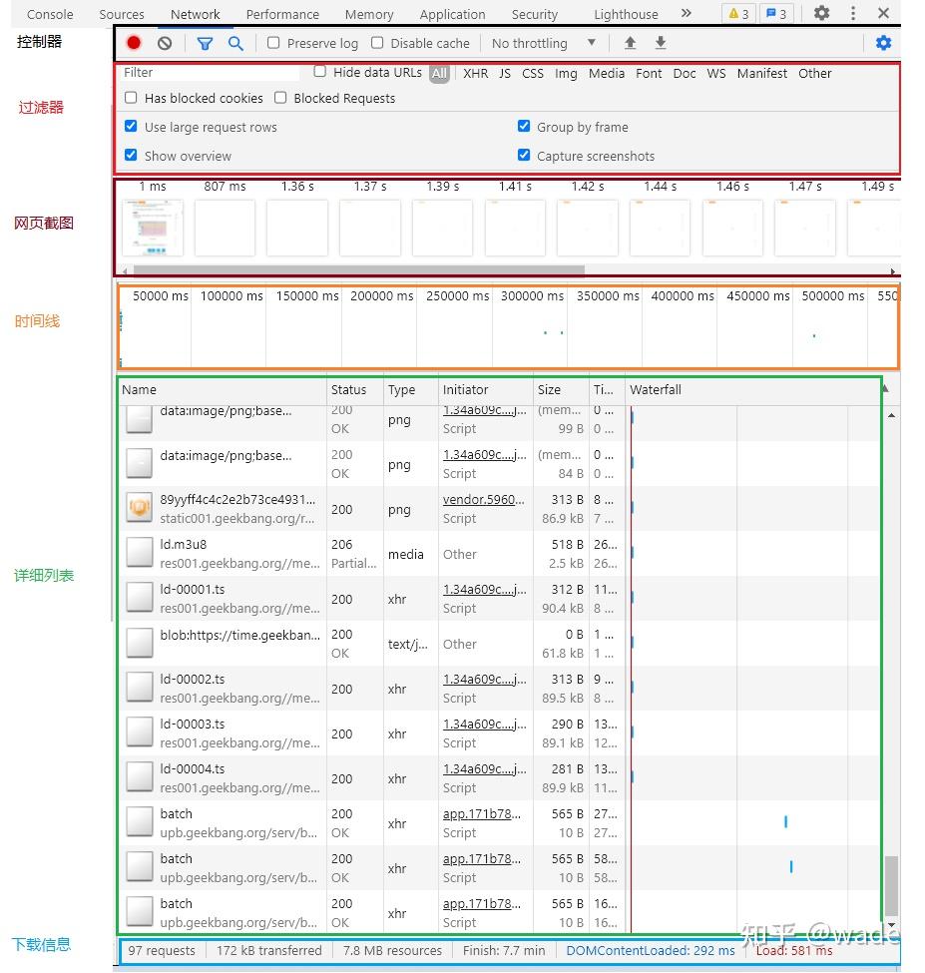Click the first filmstrip screenshot thumbnail
Screen dimensions: 925x973
(x=154, y=227)
